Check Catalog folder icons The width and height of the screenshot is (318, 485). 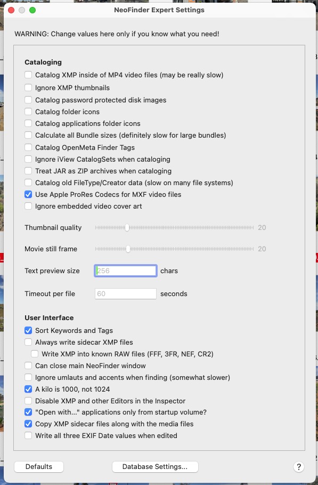[x=28, y=112]
